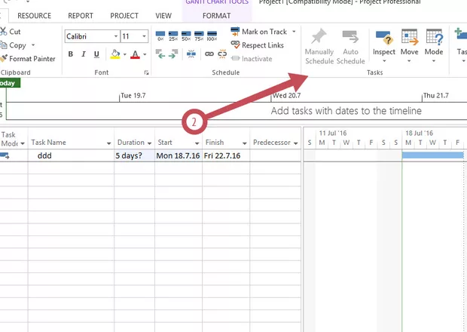This screenshot has width=467, height=332.
Task: Select the 'ddd' task name cell
Action: tap(70, 155)
